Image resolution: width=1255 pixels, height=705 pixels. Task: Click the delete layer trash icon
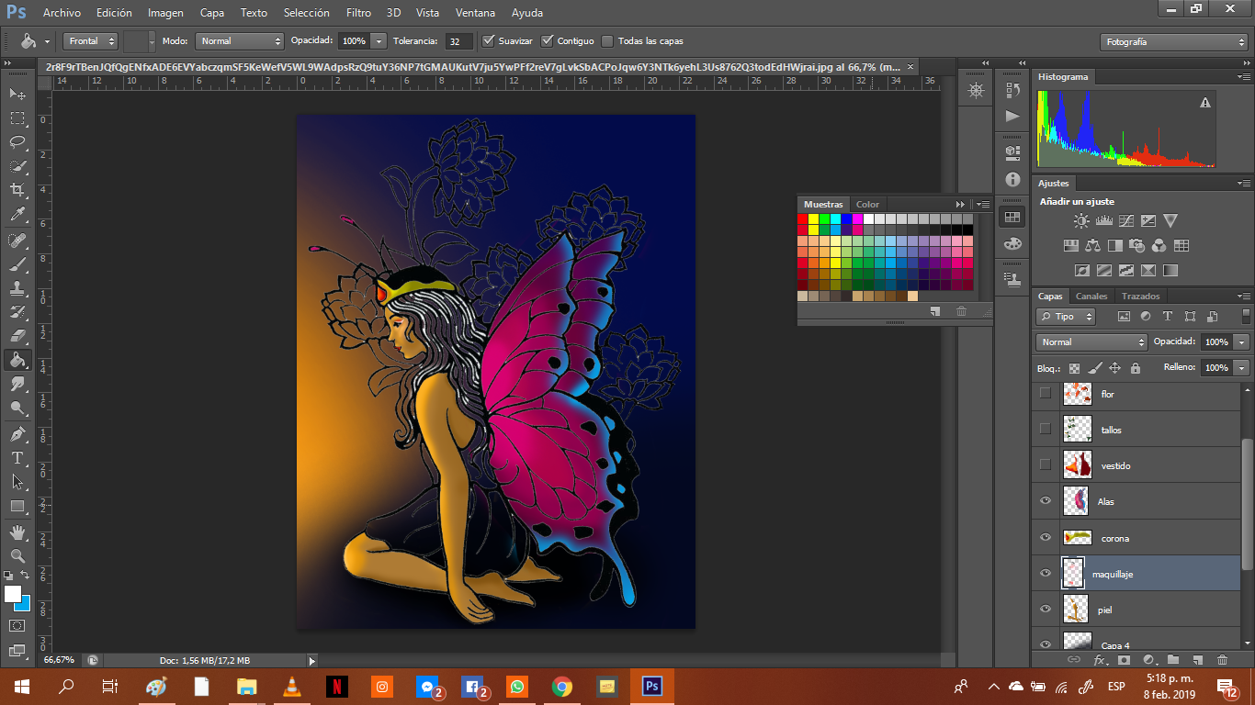[1222, 659]
